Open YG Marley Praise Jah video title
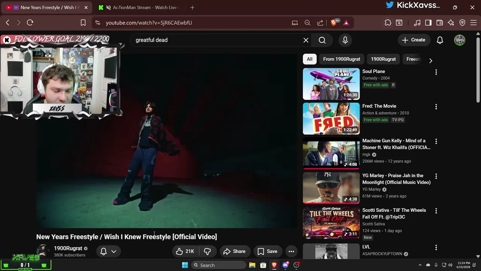The height and width of the screenshot is (271, 481). click(396, 179)
